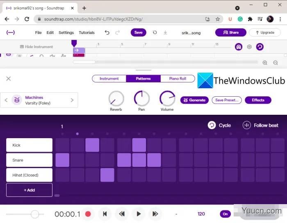The image size is (287, 223).
Task: Click Save Preset button
Action: click(x=227, y=100)
